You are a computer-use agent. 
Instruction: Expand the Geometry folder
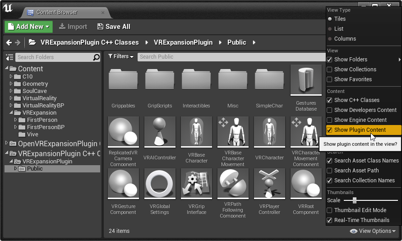click(11, 83)
